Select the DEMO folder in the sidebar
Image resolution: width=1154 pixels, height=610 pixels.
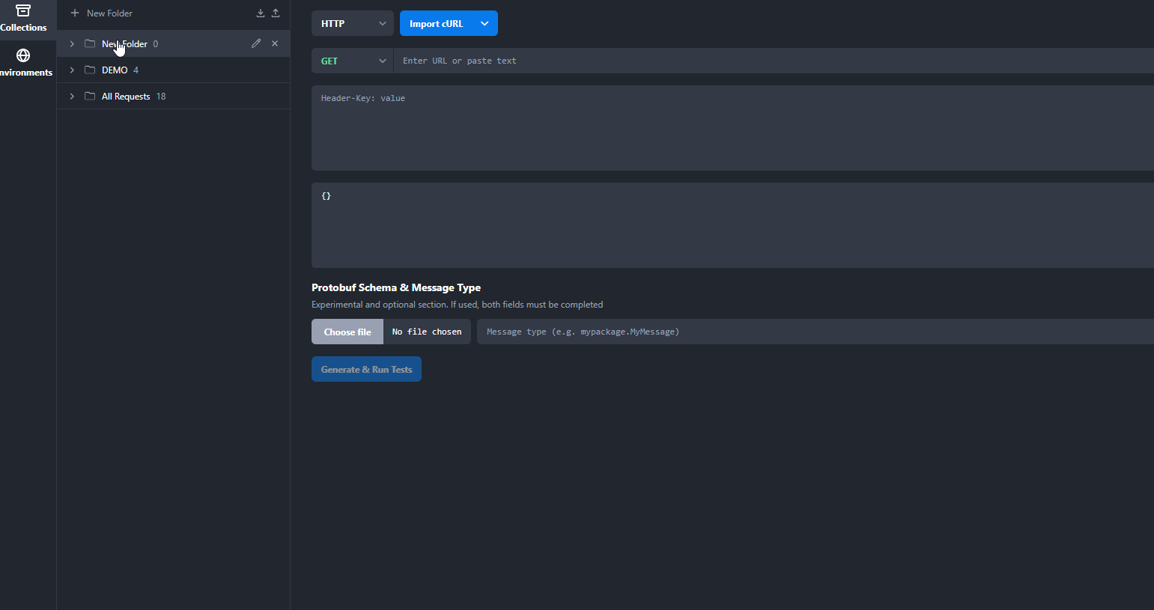pyautogui.click(x=113, y=70)
